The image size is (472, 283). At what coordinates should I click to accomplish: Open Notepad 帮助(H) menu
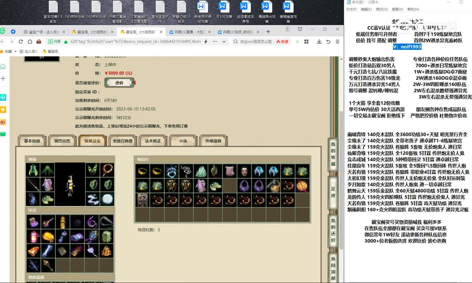(x=413, y=9)
